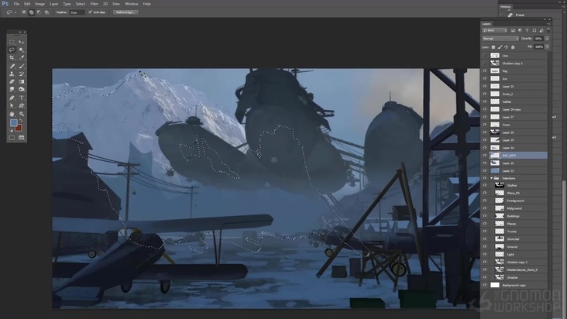The height and width of the screenshot is (319, 567).
Task: Toggle Anti-alias checkbox
Action: coord(91,12)
